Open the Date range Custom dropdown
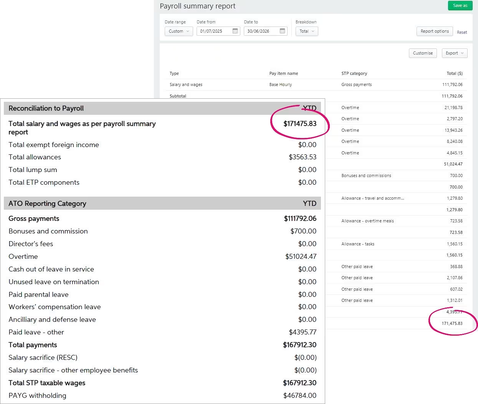This screenshot has height=404, width=478. pos(179,31)
